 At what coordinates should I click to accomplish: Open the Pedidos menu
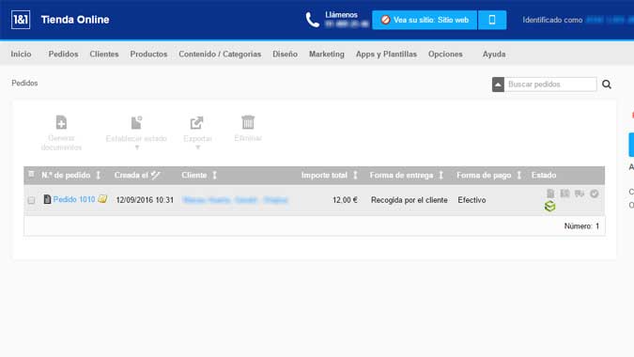[63, 54]
